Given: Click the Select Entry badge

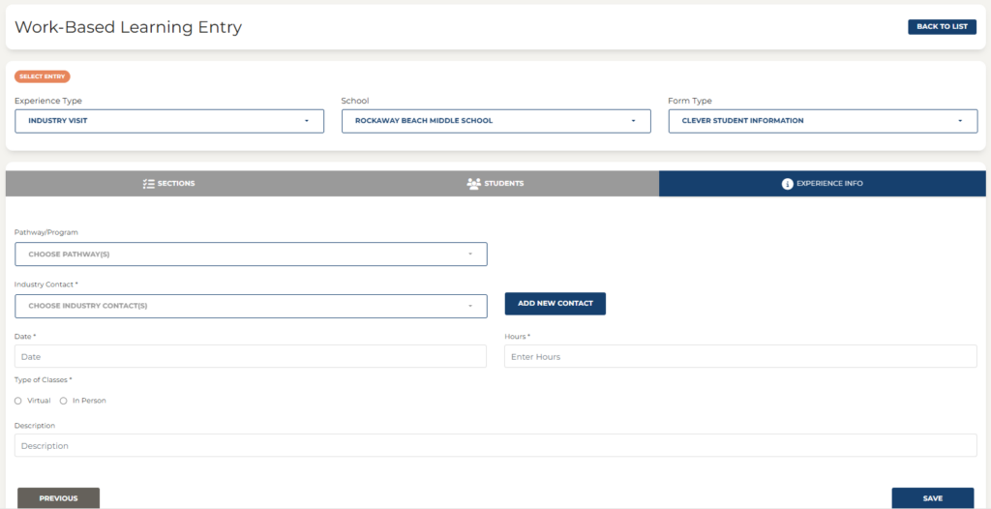Looking at the screenshot, I should click(43, 76).
